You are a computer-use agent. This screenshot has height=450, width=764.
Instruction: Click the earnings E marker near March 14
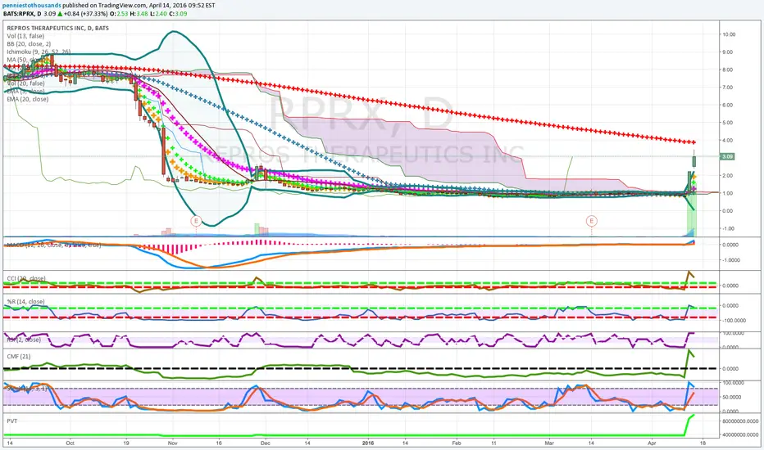[x=592, y=221]
